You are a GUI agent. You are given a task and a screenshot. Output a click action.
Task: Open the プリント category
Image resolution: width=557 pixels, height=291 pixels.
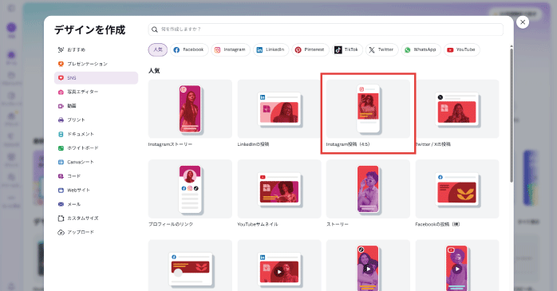tap(96, 120)
